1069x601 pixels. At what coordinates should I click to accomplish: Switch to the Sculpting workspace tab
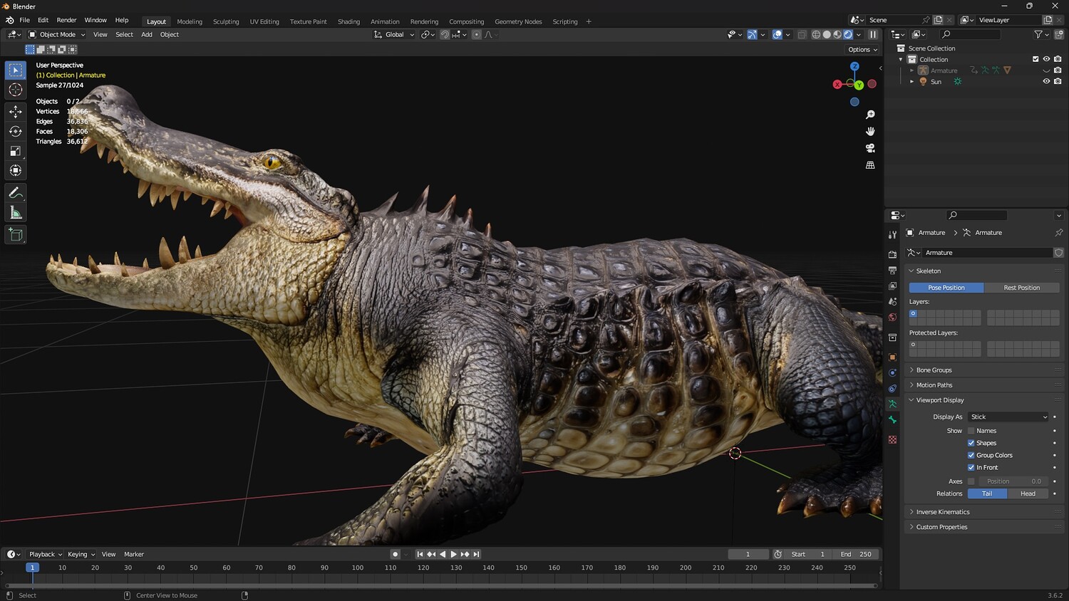click(x=226, y=21)
